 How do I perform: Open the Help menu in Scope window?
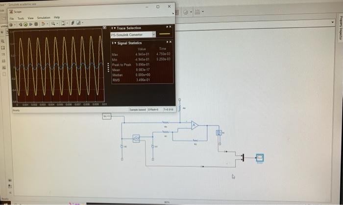point(57,17)
